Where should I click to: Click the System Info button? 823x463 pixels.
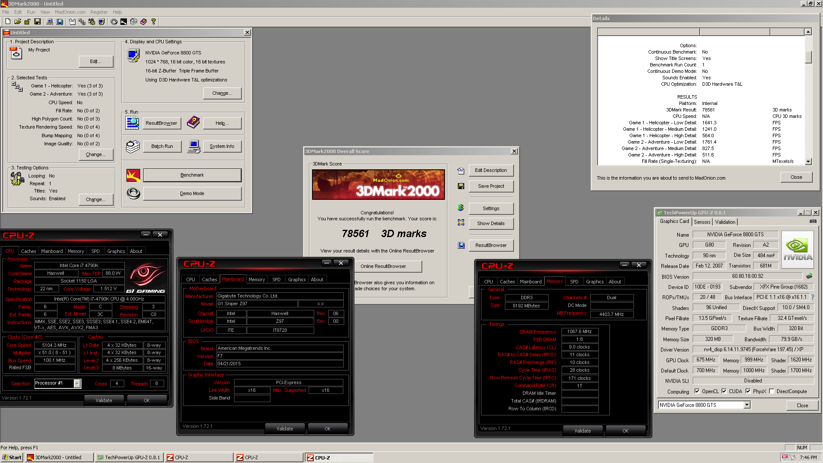222,146
